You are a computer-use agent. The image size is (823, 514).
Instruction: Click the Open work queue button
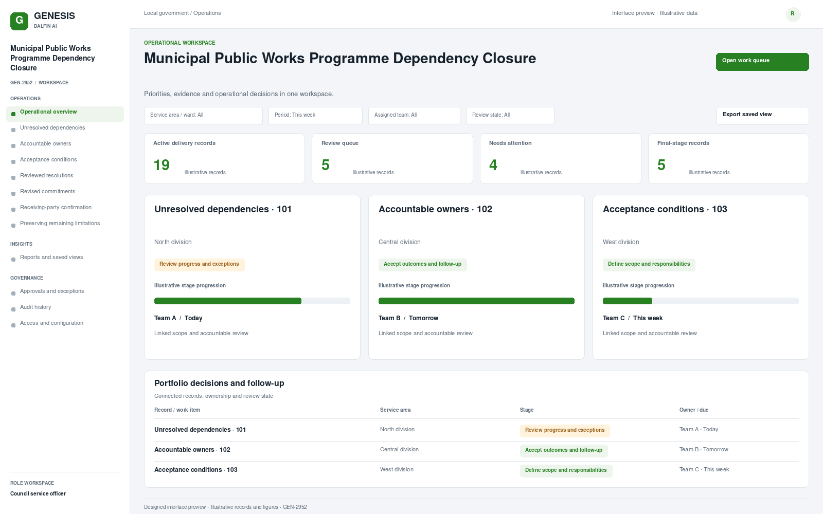(762, 62)
